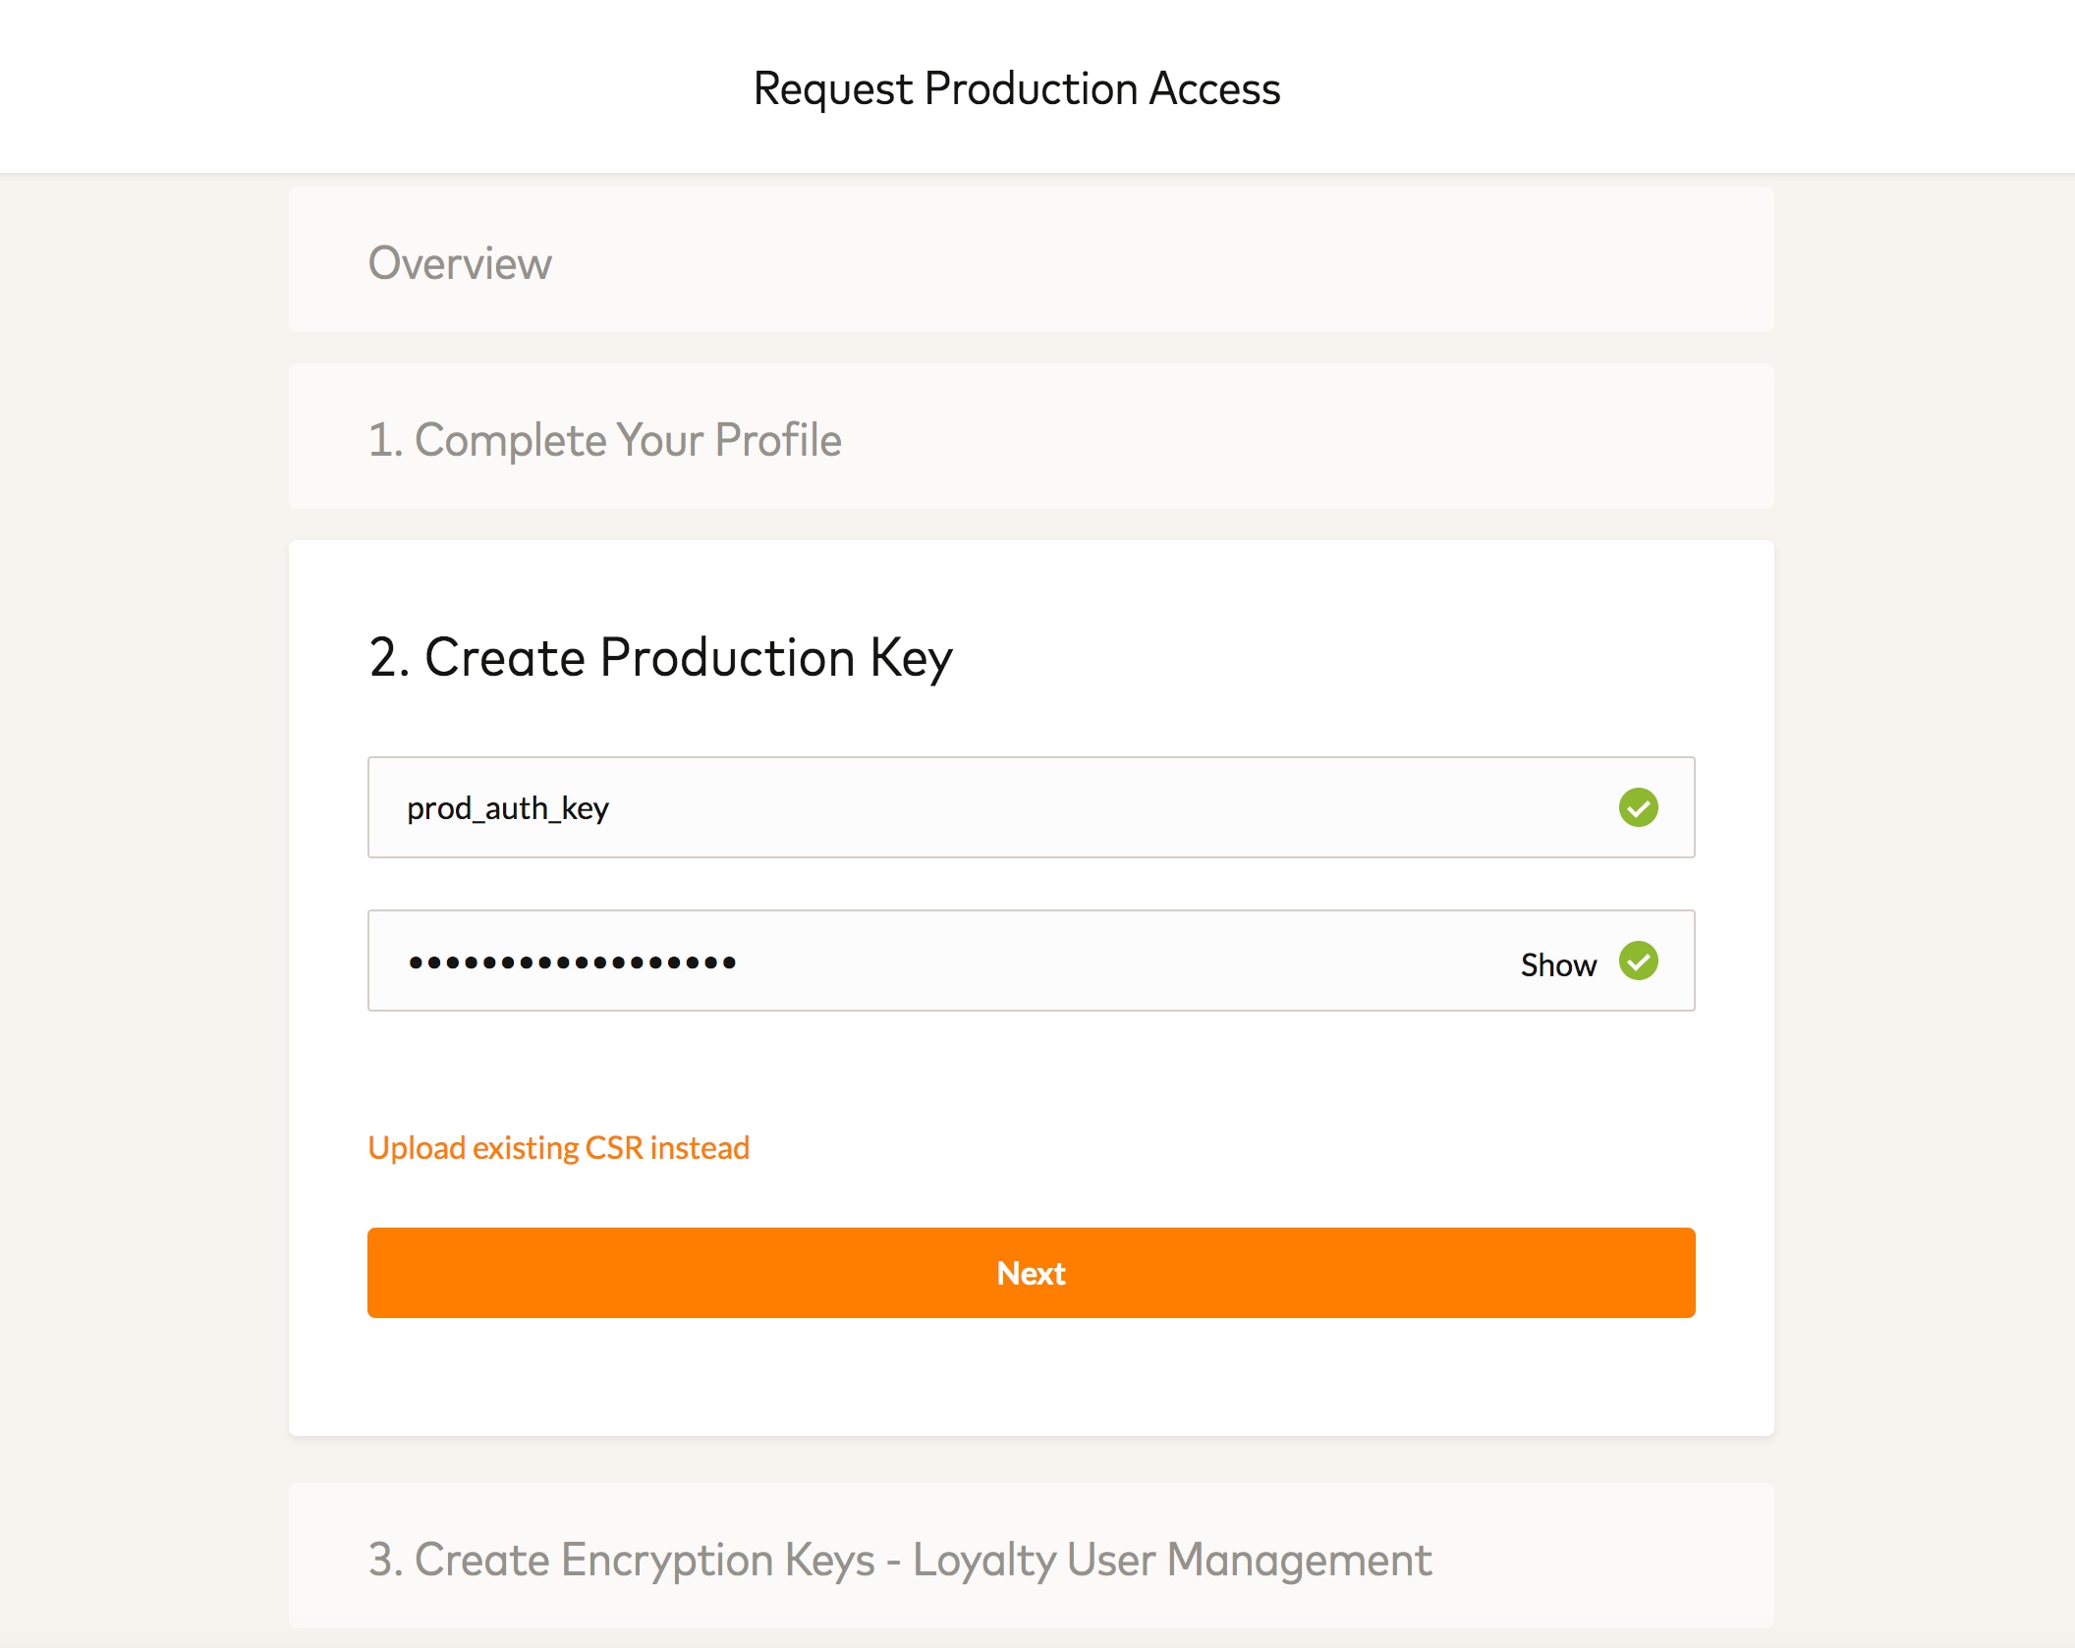This screenshot has width=2075, height=1648.
Task: Open Upload existing CSR instead link
Action: click(x=558, y=1147)
